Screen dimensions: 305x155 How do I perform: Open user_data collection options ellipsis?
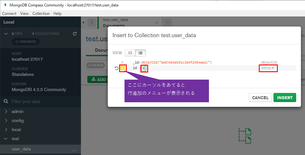click(74, 150)
